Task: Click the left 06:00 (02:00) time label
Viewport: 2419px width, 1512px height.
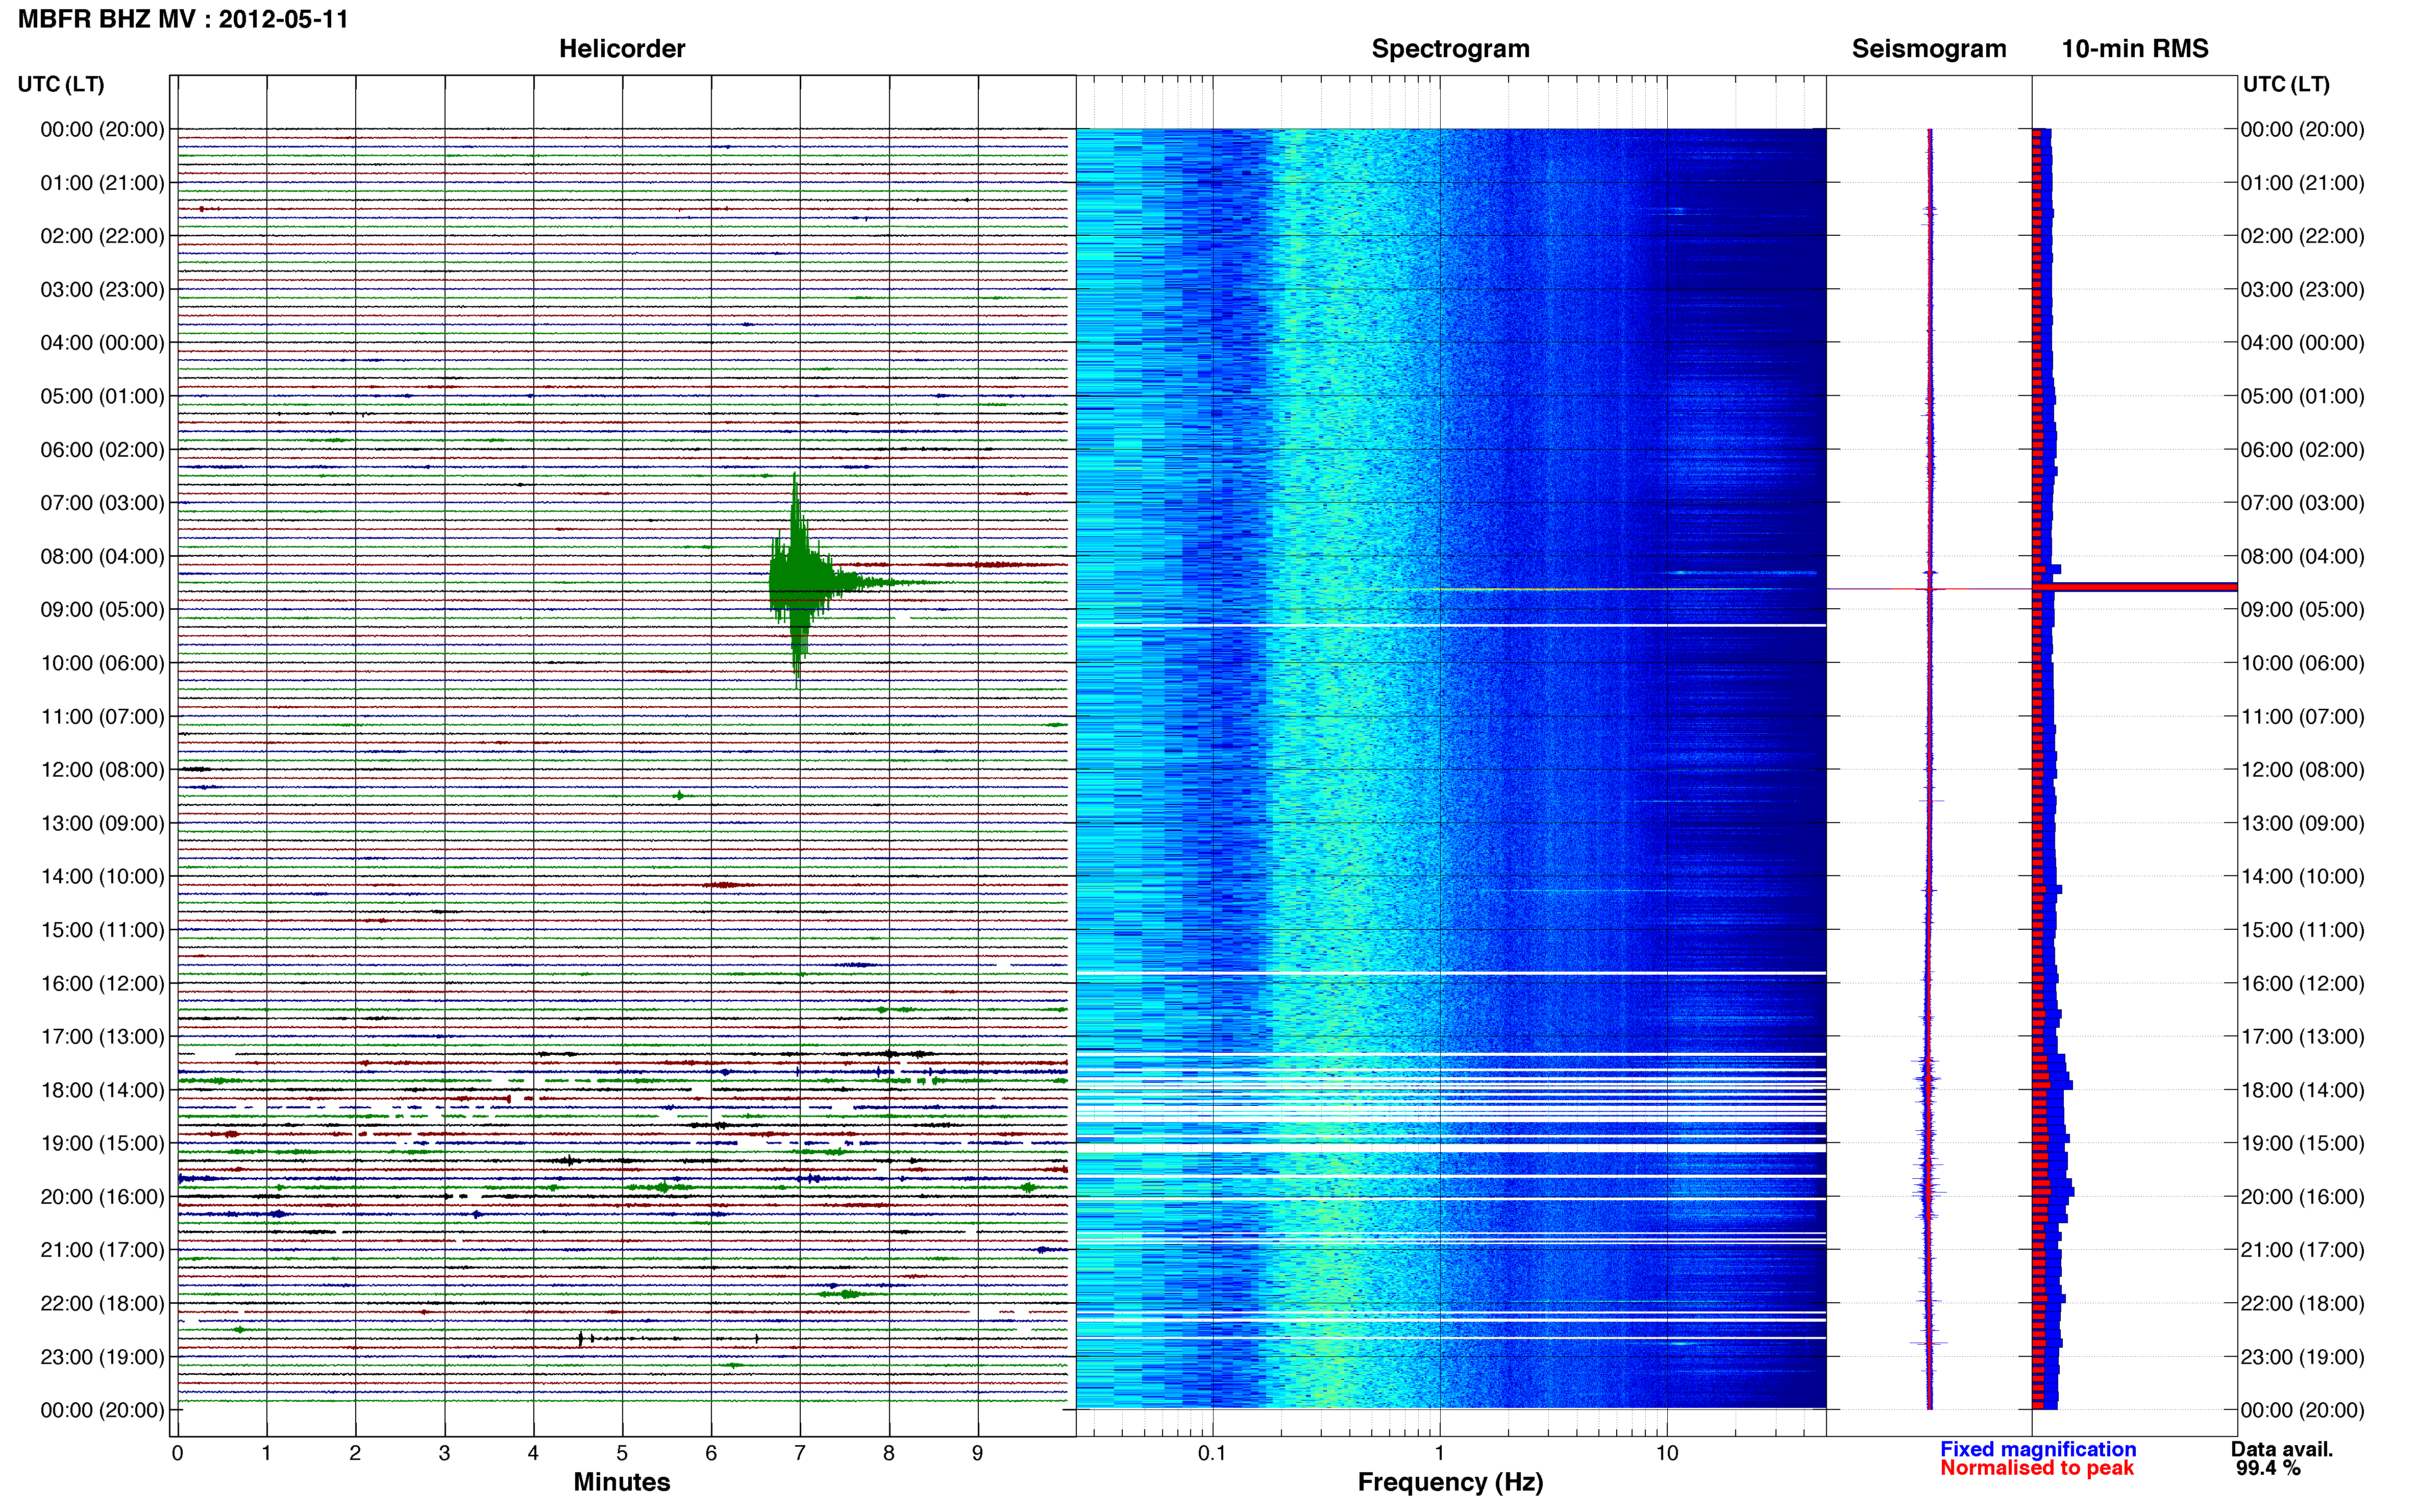Action: (x=102, y=450)
